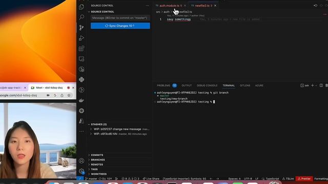Image resolution: width=328 pixels, height=184 pixels.
Task: Click the 'src' breadcrumb segment
Action: [158, 12]
